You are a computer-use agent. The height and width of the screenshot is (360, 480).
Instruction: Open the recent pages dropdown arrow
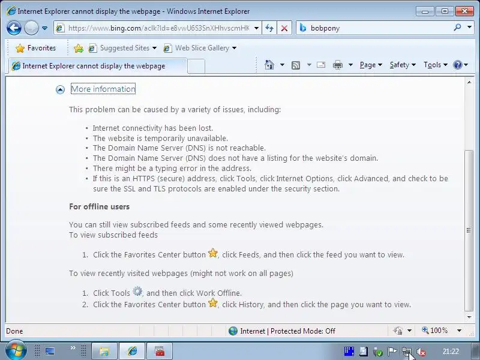tap(44, 28)
